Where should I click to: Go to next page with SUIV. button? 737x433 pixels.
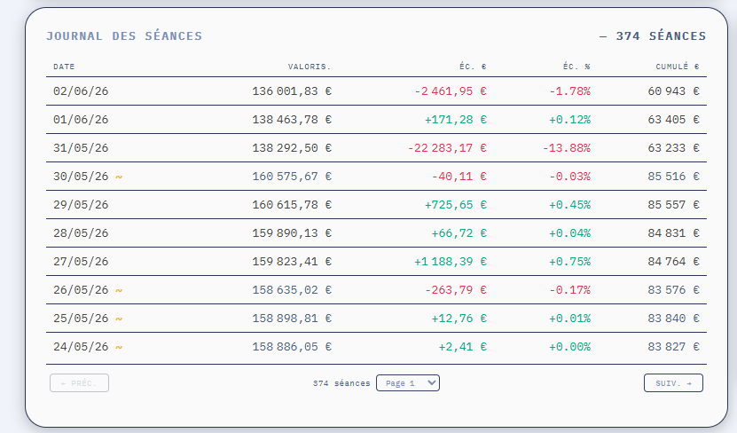[673, 383]
